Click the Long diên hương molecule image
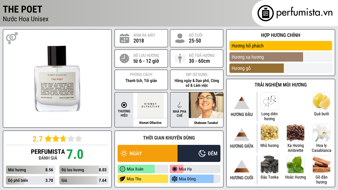The height and width of the screenshot is (190, 338). (x=269, y=101)
